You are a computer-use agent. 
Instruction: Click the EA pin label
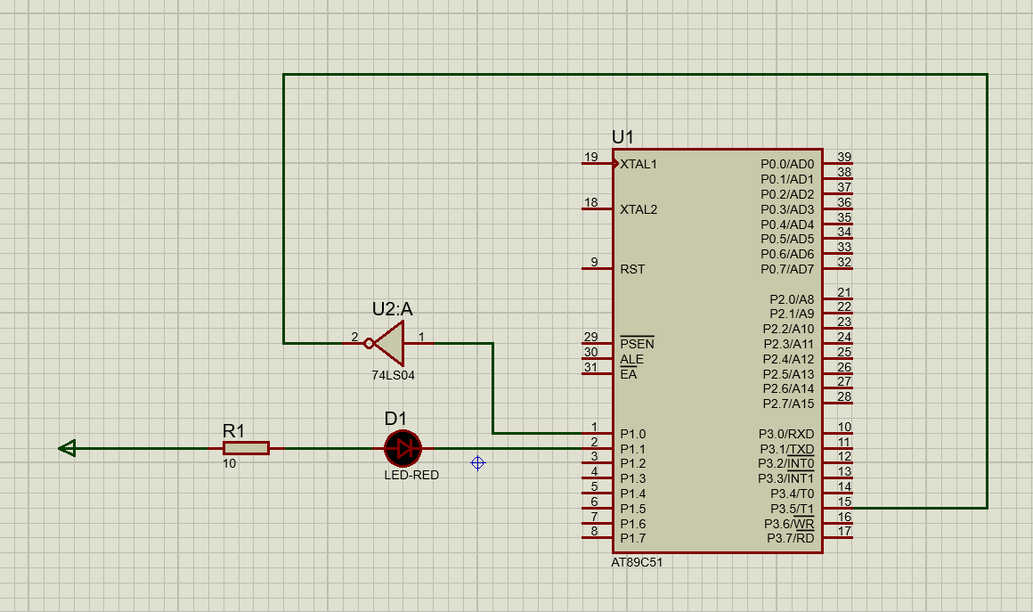(x=629, y=375)
